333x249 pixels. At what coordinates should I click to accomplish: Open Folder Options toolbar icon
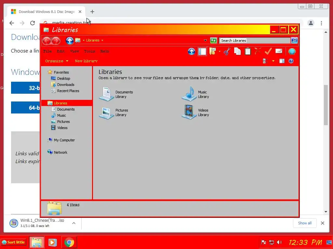[213, 51]
